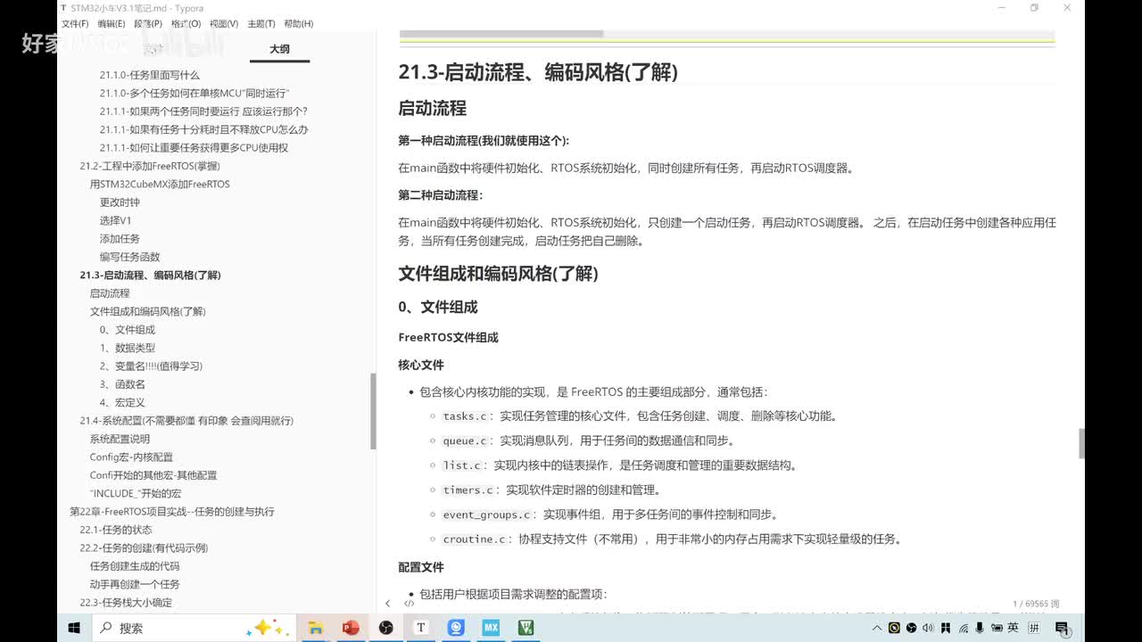Image resolution: width=1142 pixels, height=642 pixels.
Task: Jump to 1、数据类型 outline entry
Action: tap(127, 348)
